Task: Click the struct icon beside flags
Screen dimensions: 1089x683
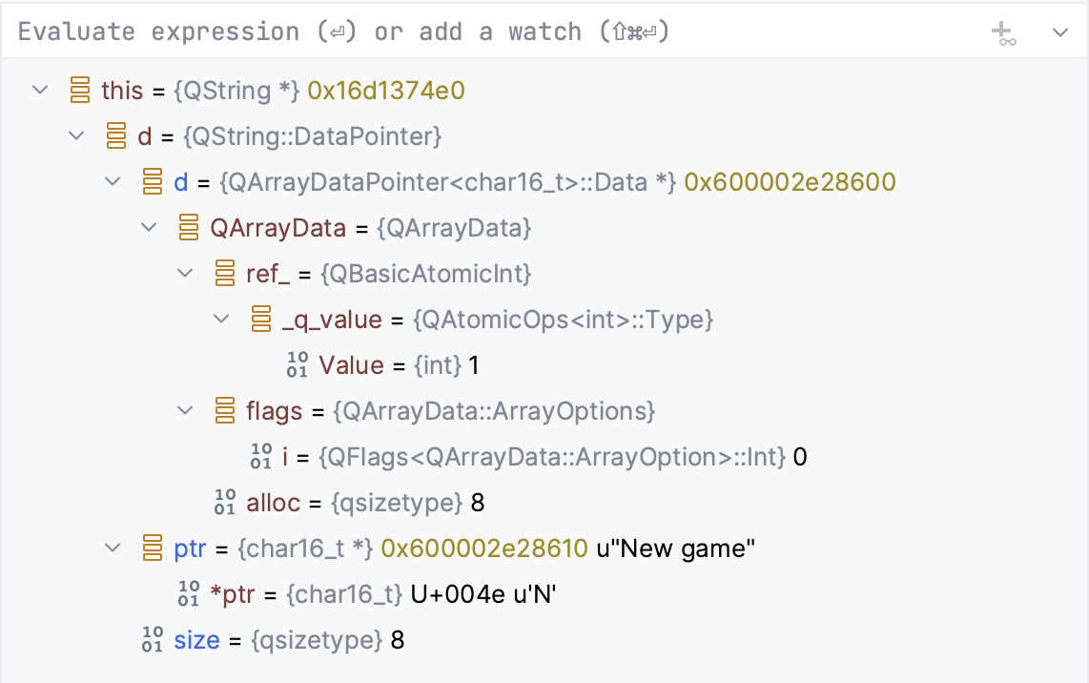Action: [225, 410]
